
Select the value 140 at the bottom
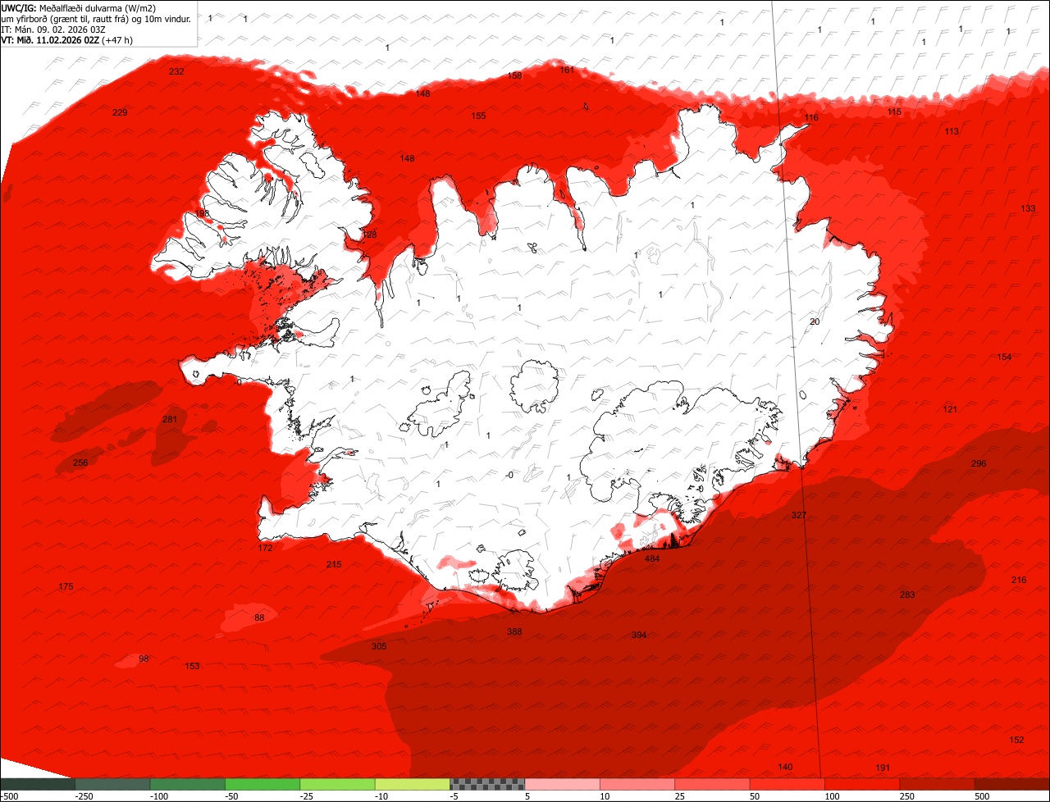click(x=785, y=767)
